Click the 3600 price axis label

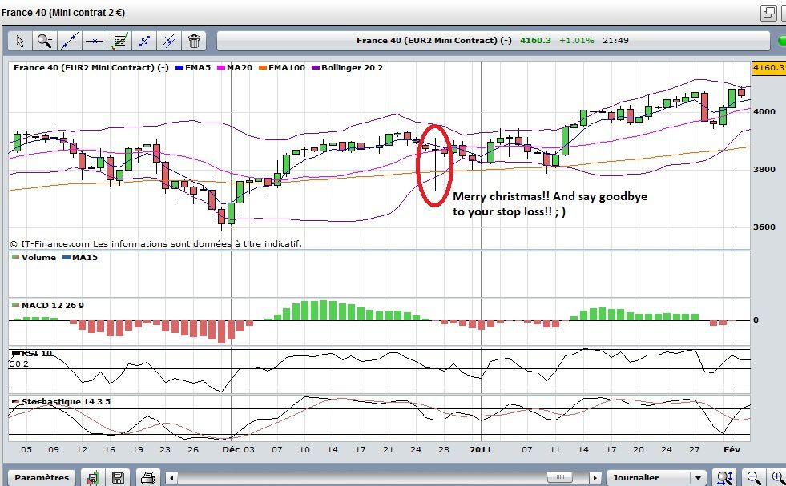coord(764,227)
